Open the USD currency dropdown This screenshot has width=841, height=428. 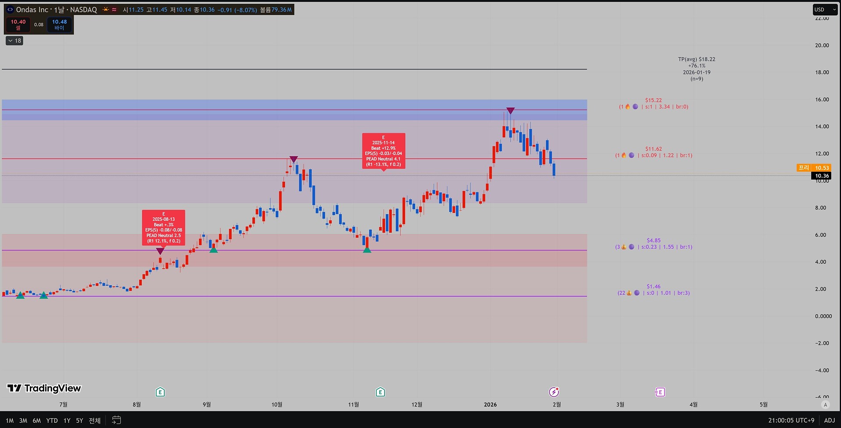825,10
